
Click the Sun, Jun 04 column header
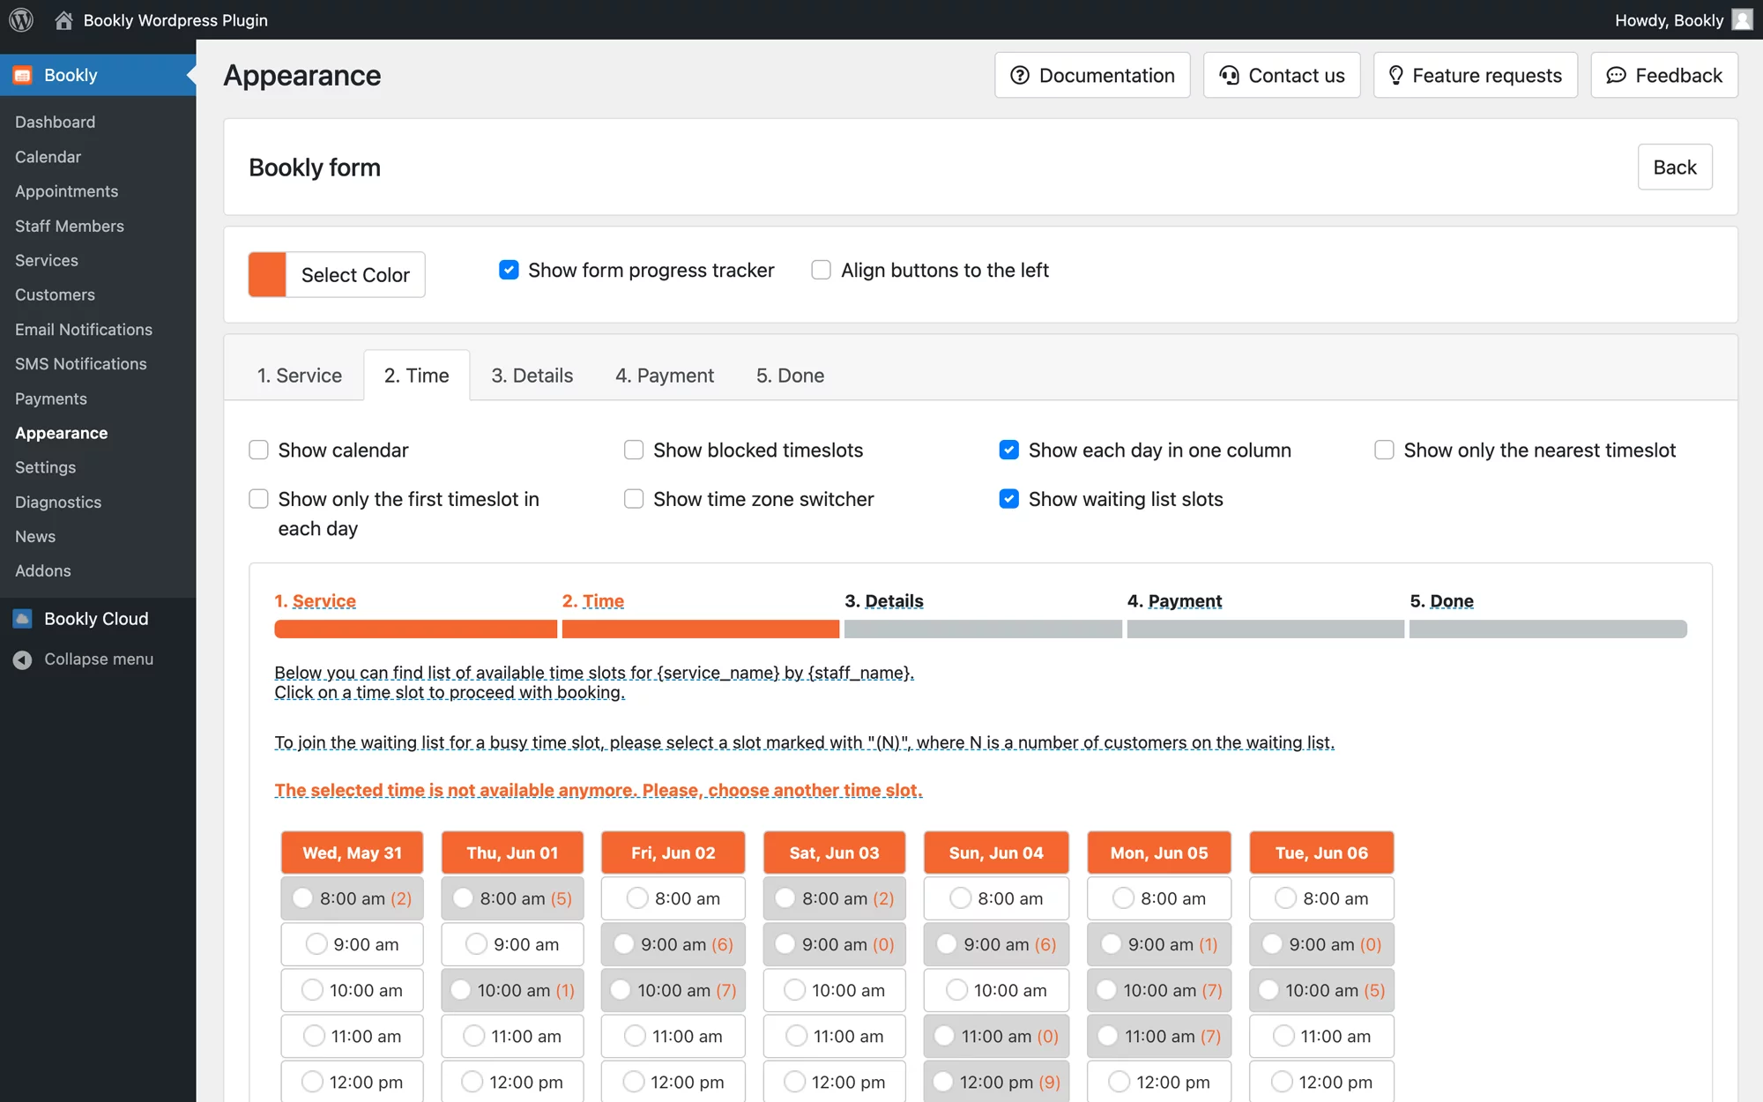[x=996, y=853]
